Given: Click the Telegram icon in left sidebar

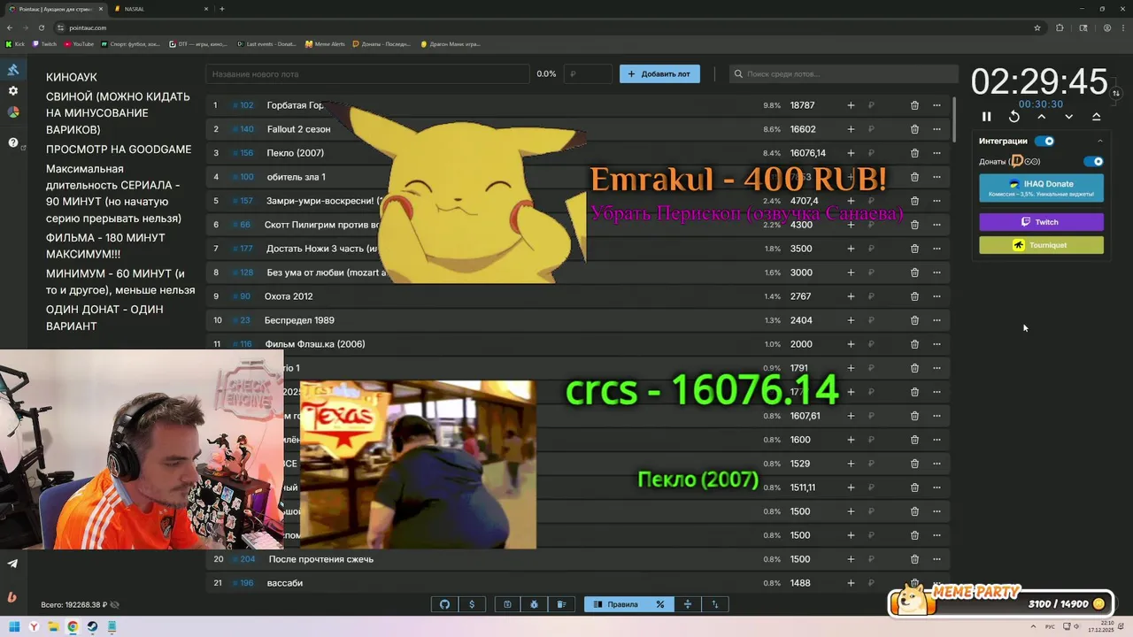Looking at the screenshot, I should point(12,563).
